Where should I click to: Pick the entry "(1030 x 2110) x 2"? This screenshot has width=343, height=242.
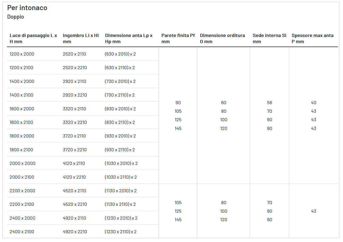point(121,177)
